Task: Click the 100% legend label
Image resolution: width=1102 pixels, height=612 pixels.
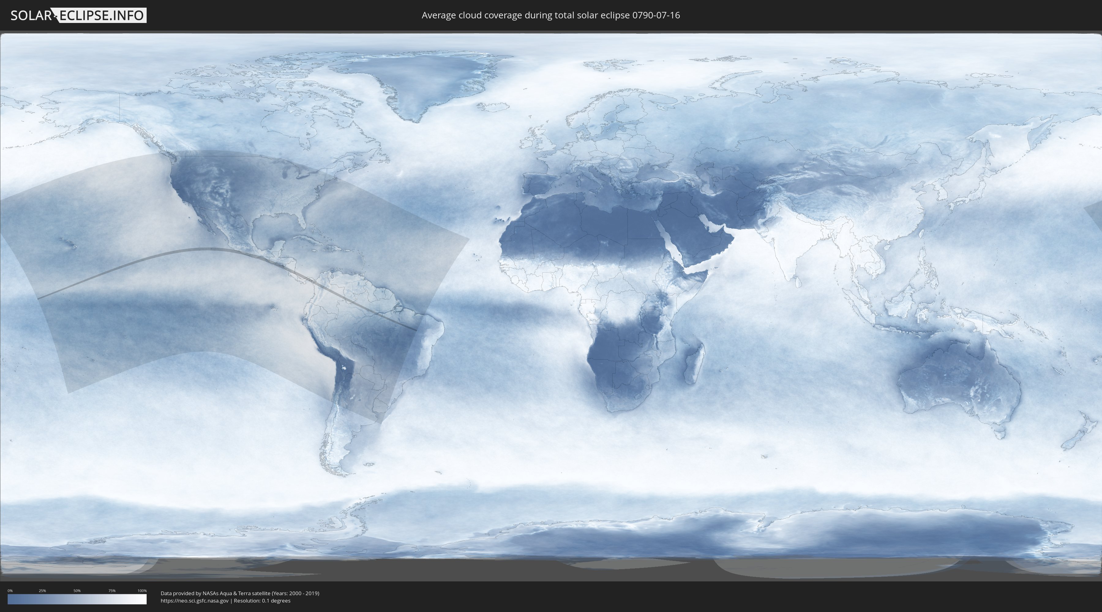Action: (142, 591)
